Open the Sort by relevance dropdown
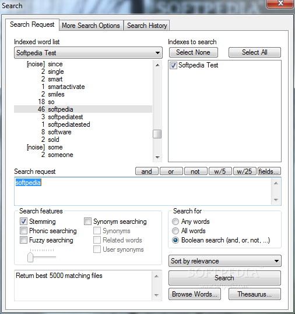The width and height of the screenshot is (295, 314). 225,261
